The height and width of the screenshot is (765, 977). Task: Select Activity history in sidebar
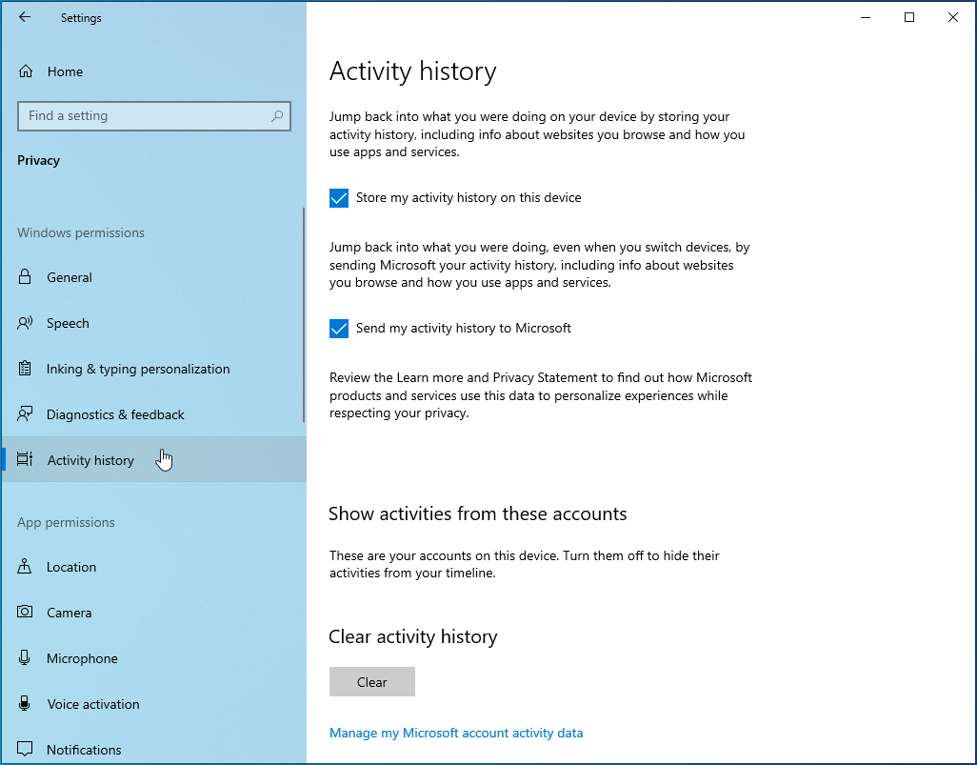click(x=90, y=460)
